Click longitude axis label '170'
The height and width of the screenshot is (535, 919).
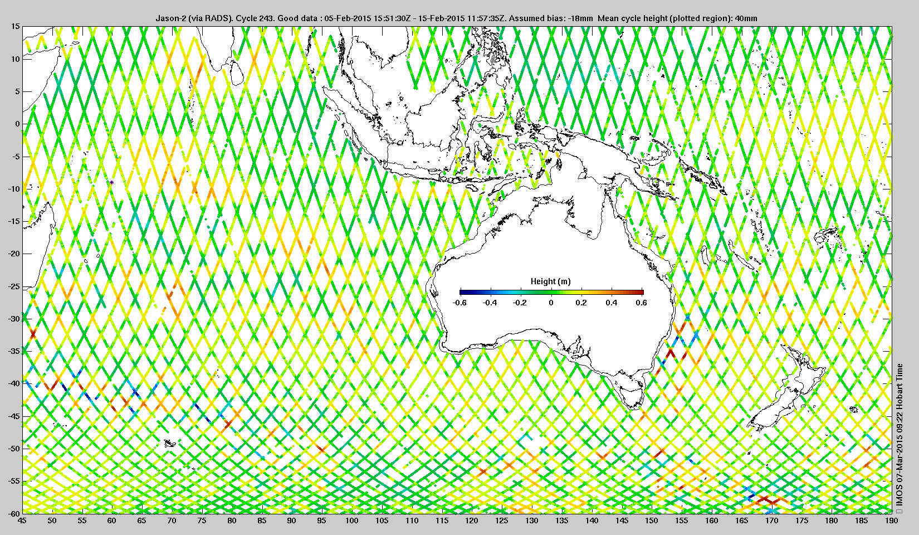click(772, 521)
